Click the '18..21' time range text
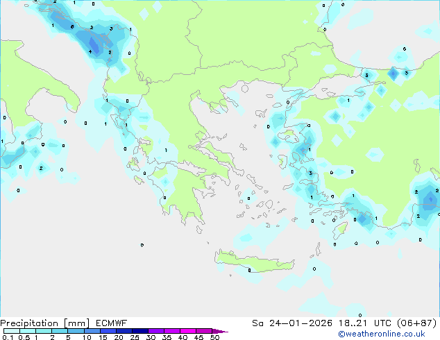 [353, 323]
